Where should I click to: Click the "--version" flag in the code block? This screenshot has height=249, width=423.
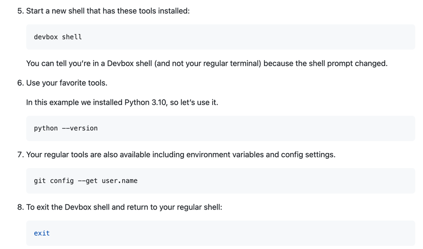coord(80,128)
